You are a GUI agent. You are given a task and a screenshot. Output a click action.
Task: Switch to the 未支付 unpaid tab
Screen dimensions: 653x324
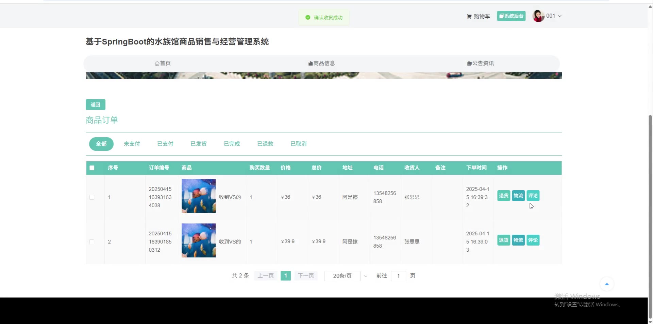click(x=132, y=144)
